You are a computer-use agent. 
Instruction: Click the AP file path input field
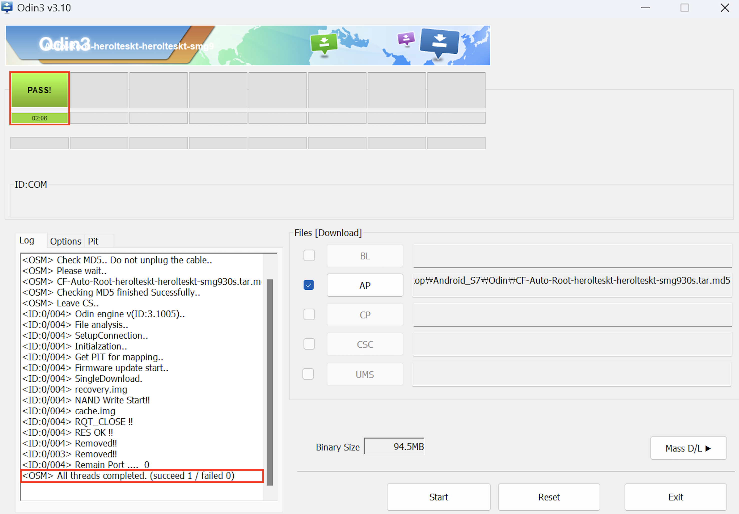572,285
